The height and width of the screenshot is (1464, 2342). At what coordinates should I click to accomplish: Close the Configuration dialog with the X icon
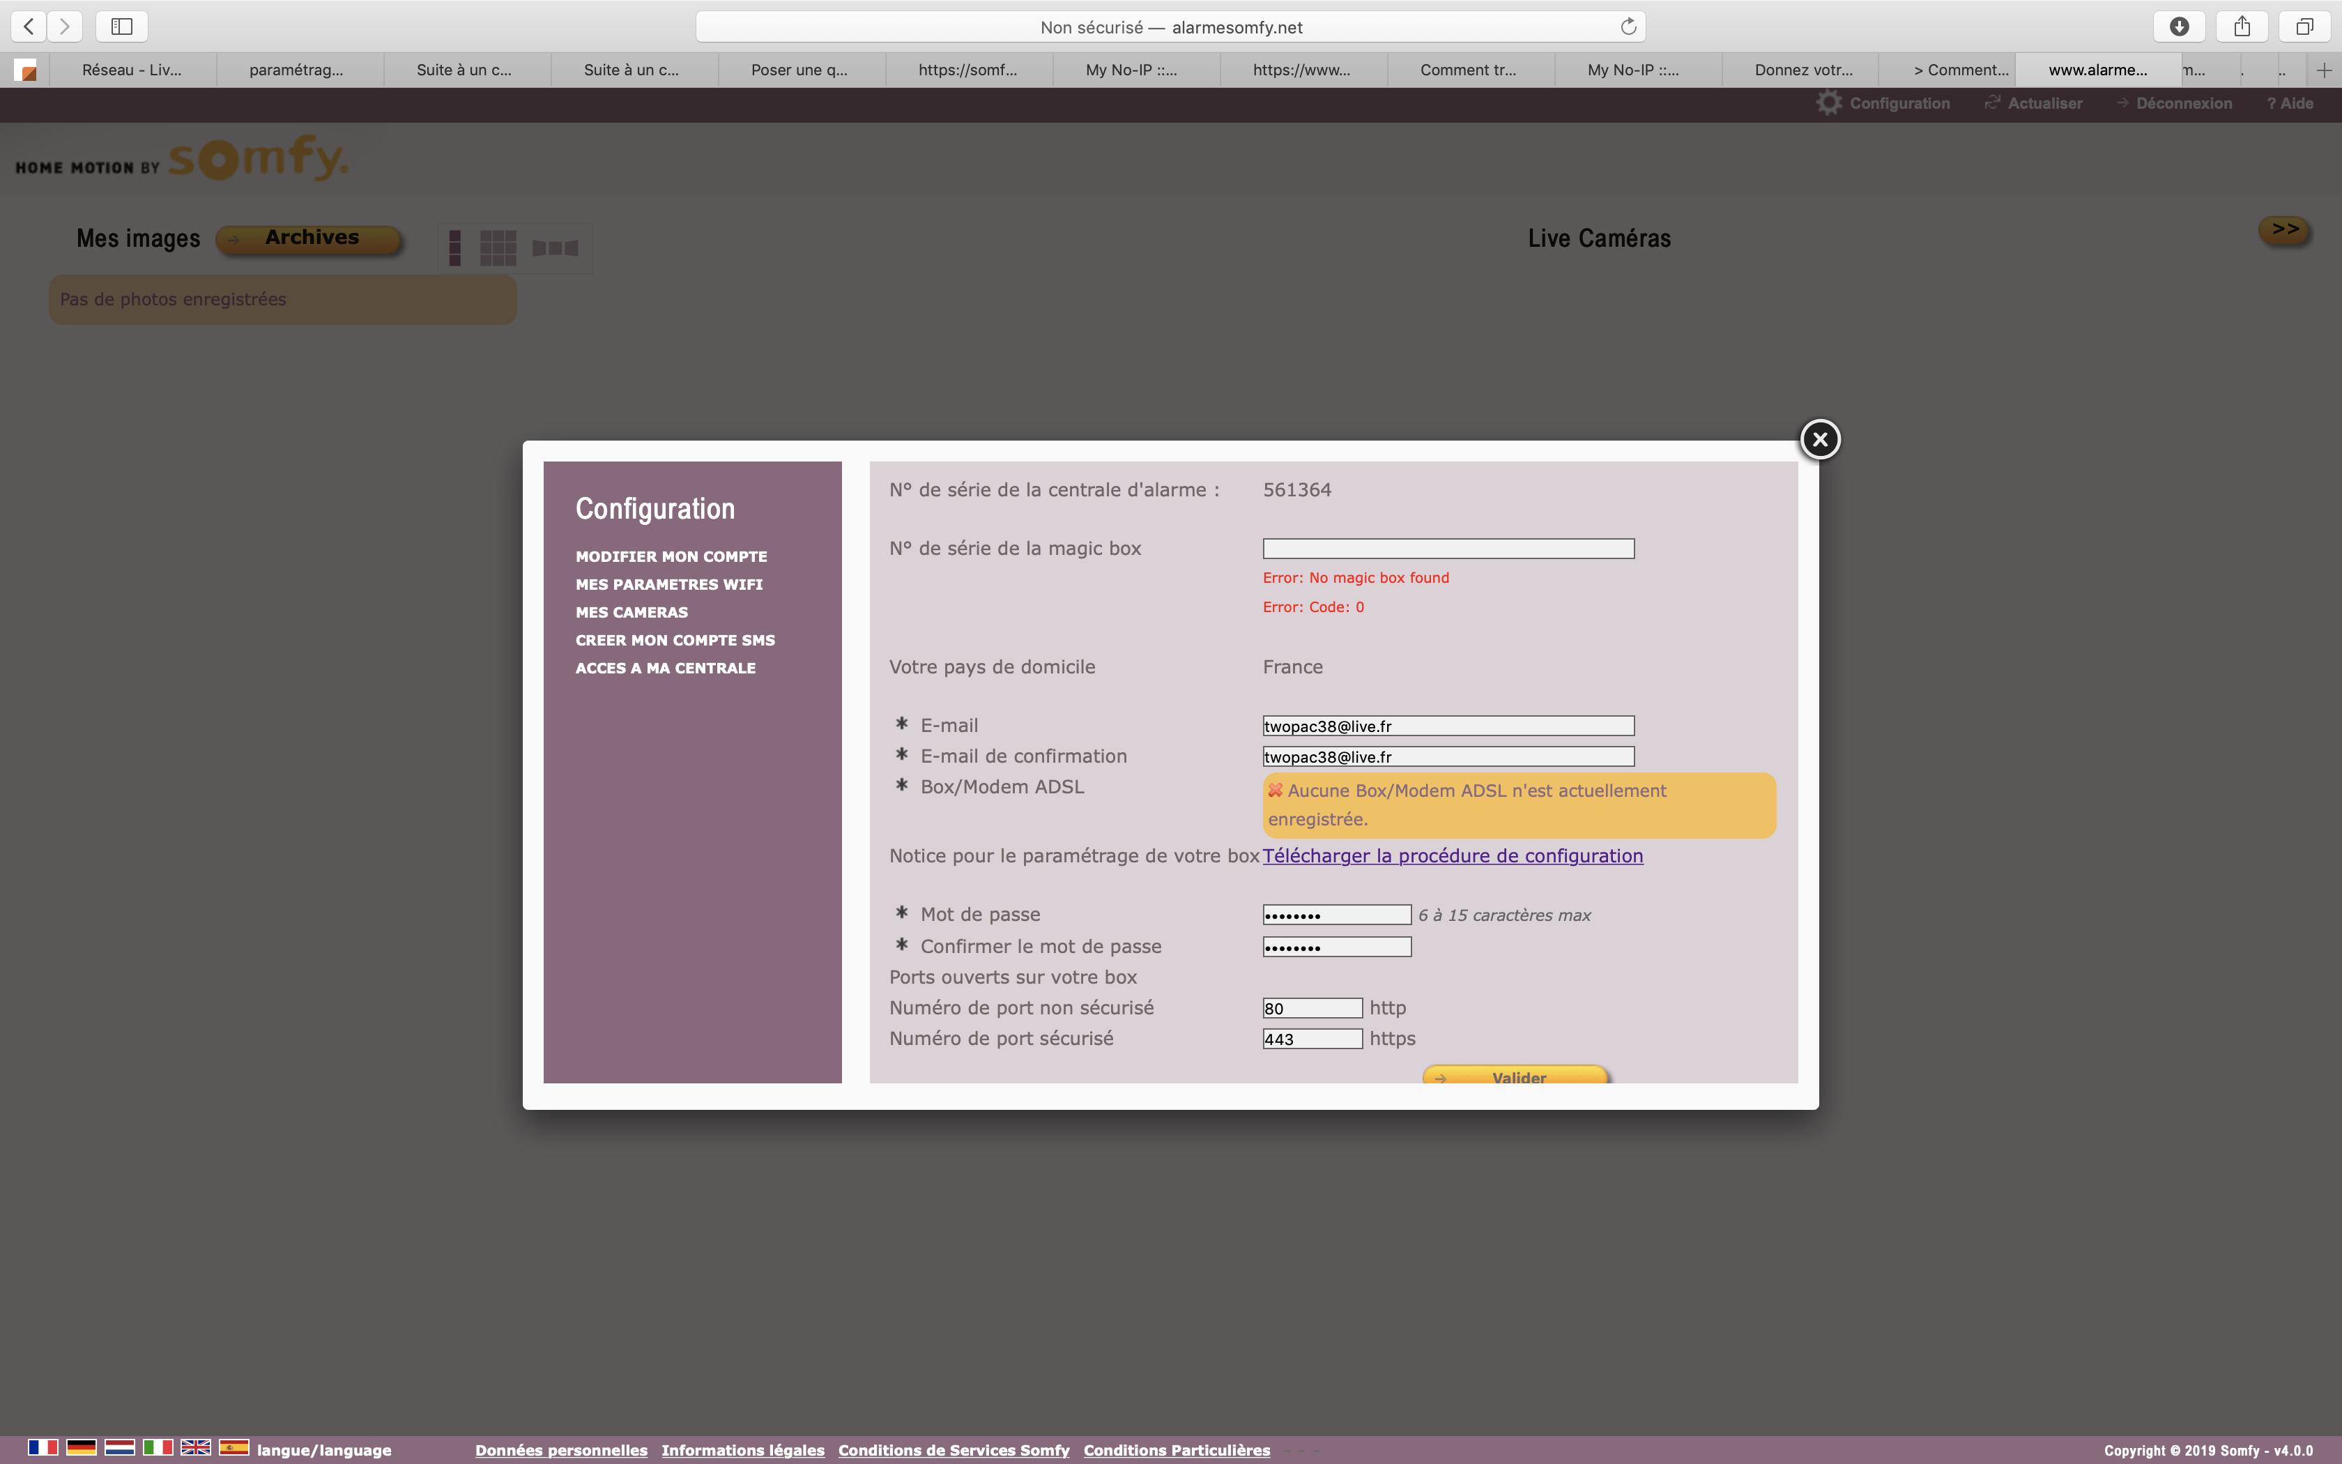tap(1819, 440)
